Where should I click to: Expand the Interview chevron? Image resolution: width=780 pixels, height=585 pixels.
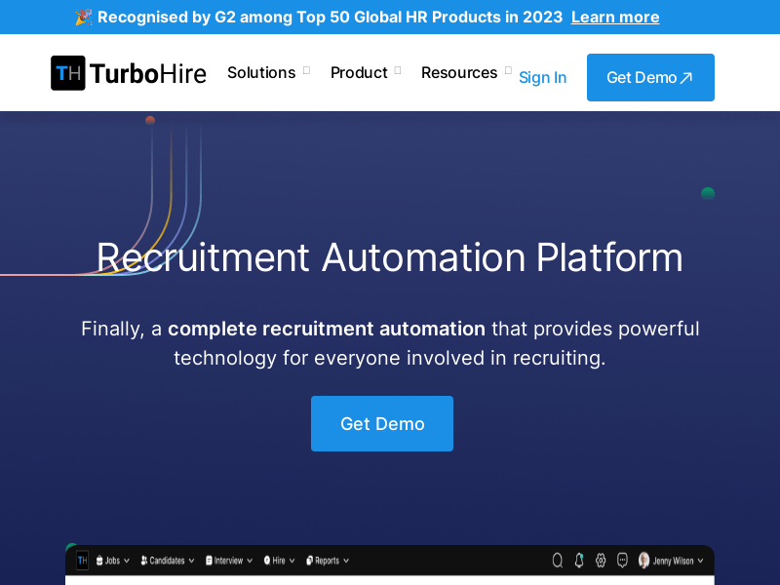pyautogui.click(x=250, y=562)
